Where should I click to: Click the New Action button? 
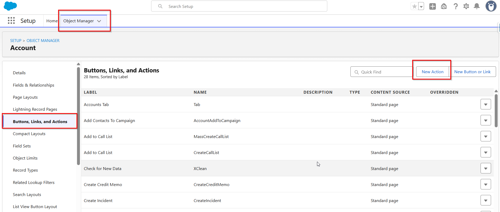pyautogui.click(x=432, y=72)
